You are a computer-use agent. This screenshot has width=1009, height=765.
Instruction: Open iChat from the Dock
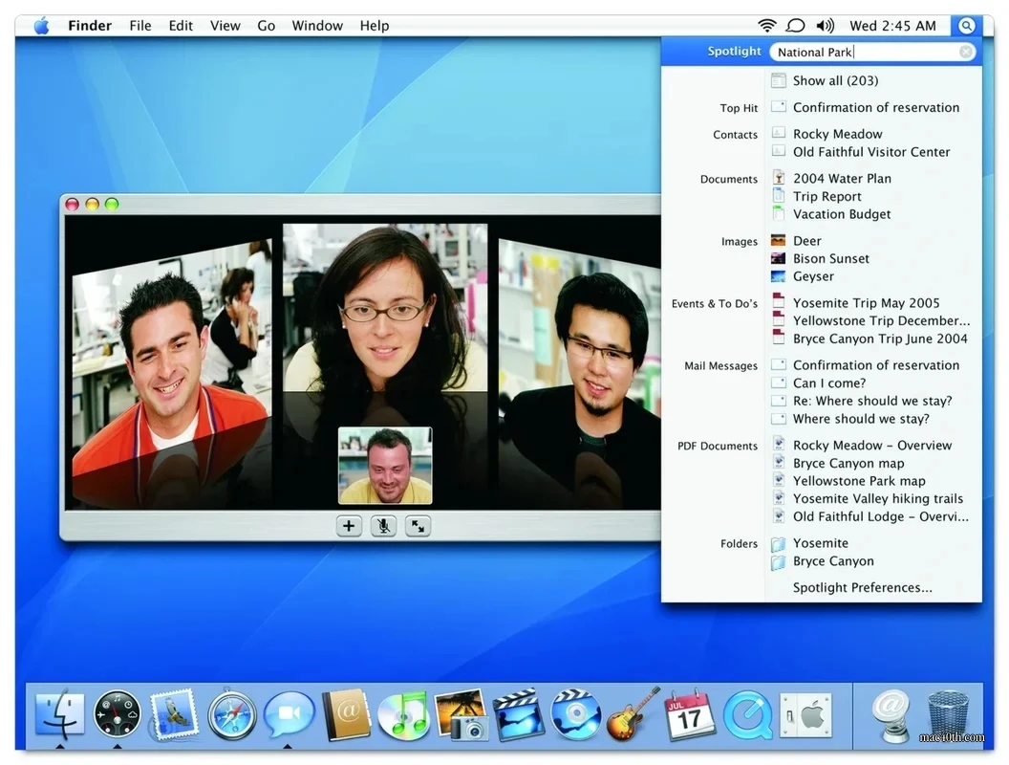pos(289,715)
